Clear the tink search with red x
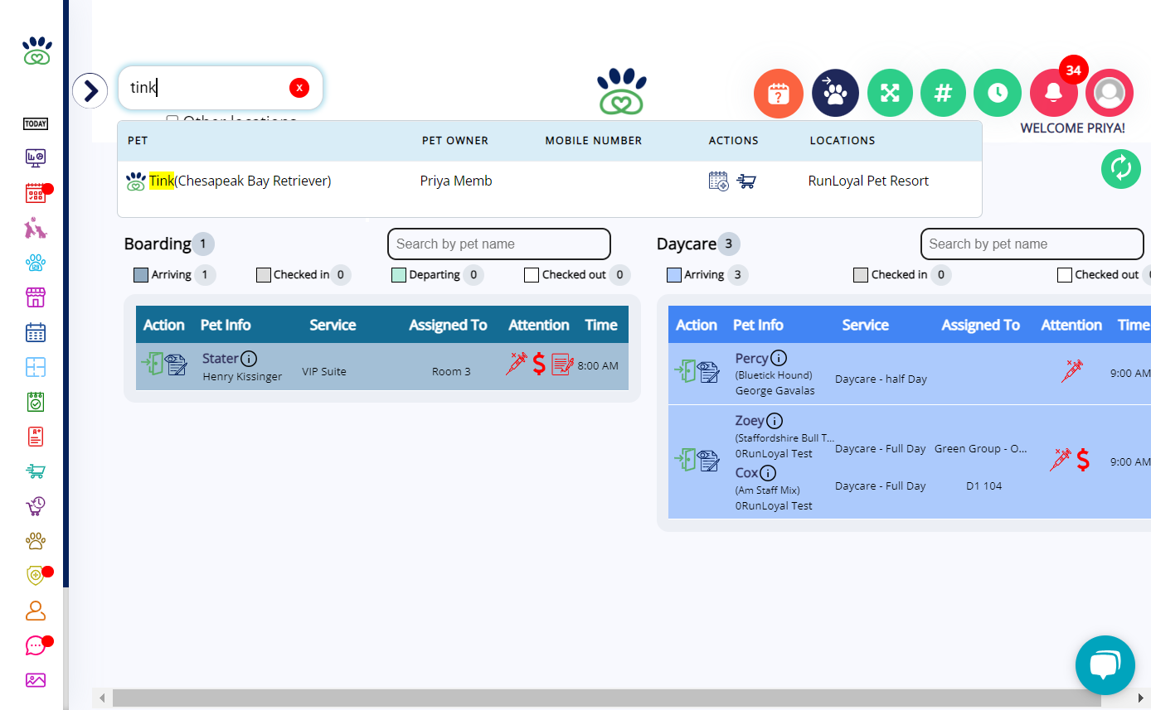Viewport: 1151px width, 710px height. [x=299, y=88]
